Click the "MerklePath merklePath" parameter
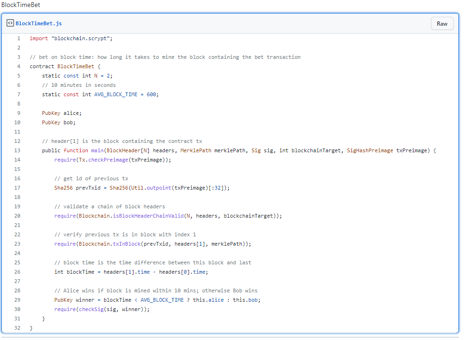Image resolution: width=464 pixels, height=340 pixels. (213, 150)
